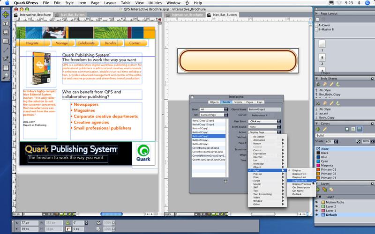Image resolution: width=375 pixels, height=234 pixels.
Task: Select the Table tool
Action: (6, 68)
